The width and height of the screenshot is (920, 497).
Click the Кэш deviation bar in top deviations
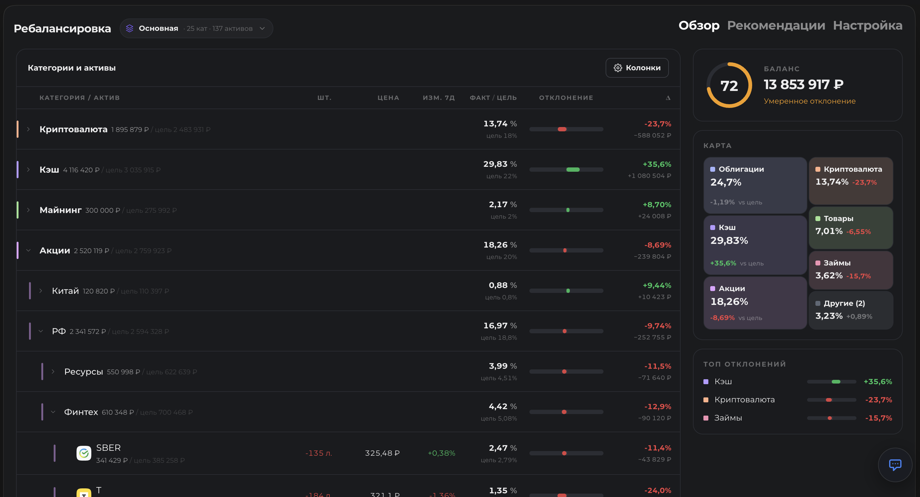point(831,382)
